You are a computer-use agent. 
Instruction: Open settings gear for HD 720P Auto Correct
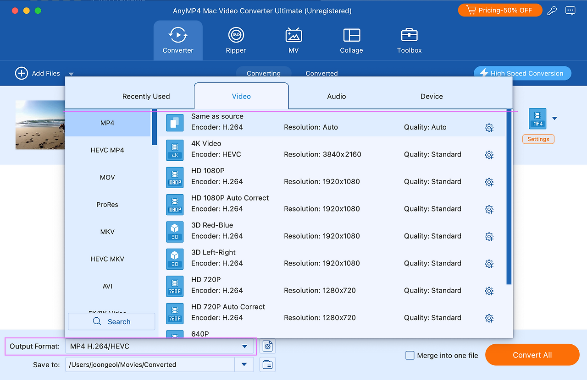tap(489, 318)
